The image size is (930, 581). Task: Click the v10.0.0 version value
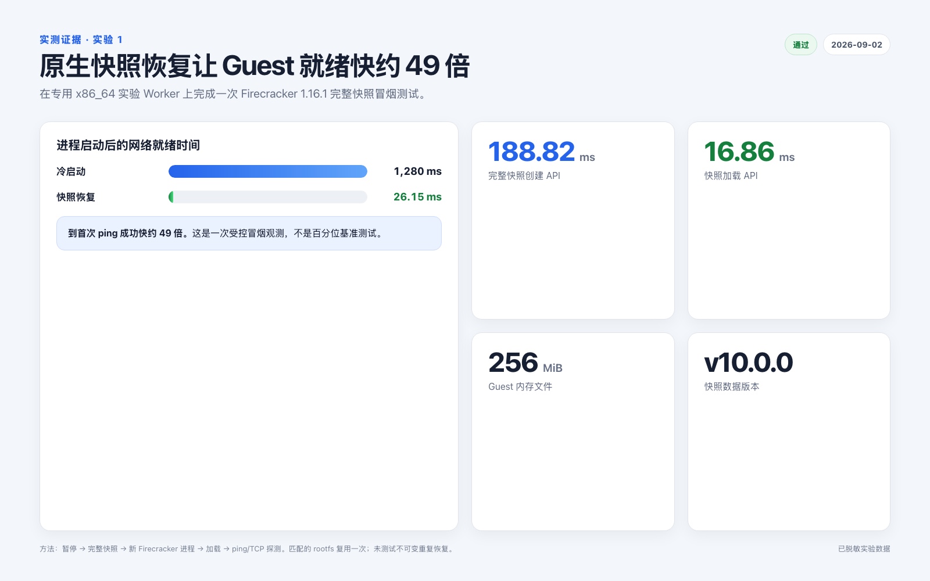[749, 363]
